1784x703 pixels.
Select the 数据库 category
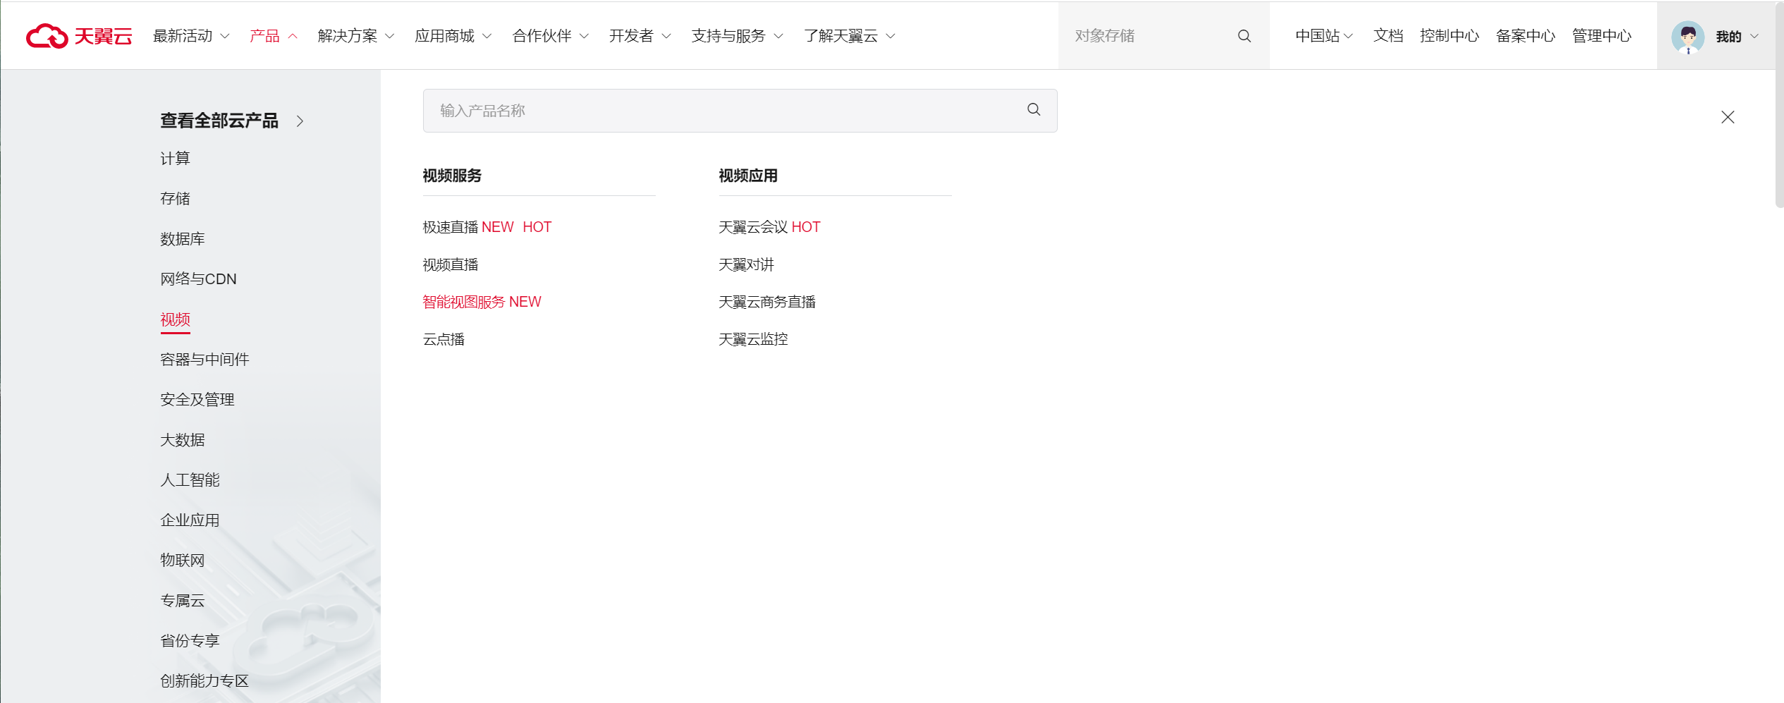coord(183,239)
